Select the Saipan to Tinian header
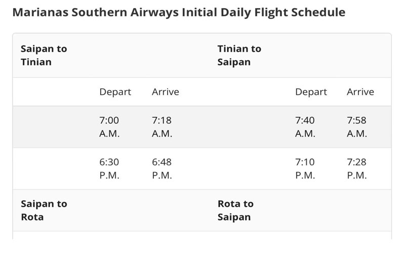405x264 pixels. (44, 55)
